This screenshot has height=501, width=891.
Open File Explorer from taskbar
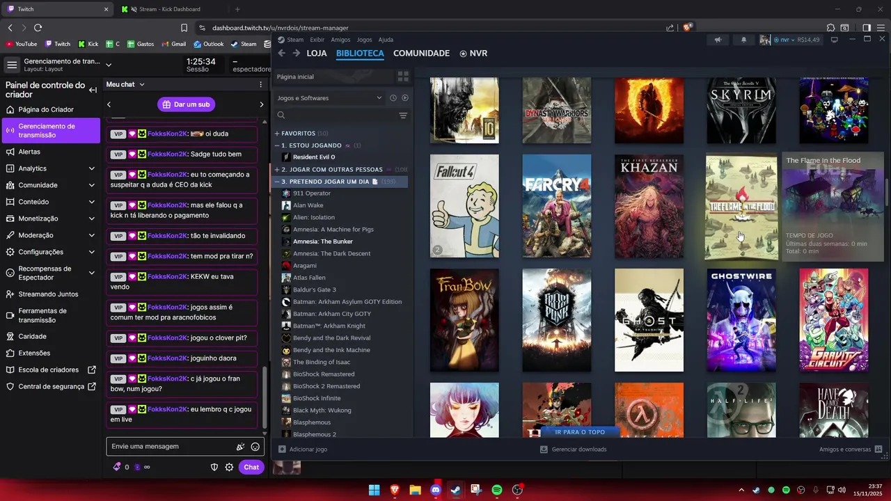point(416,490)
